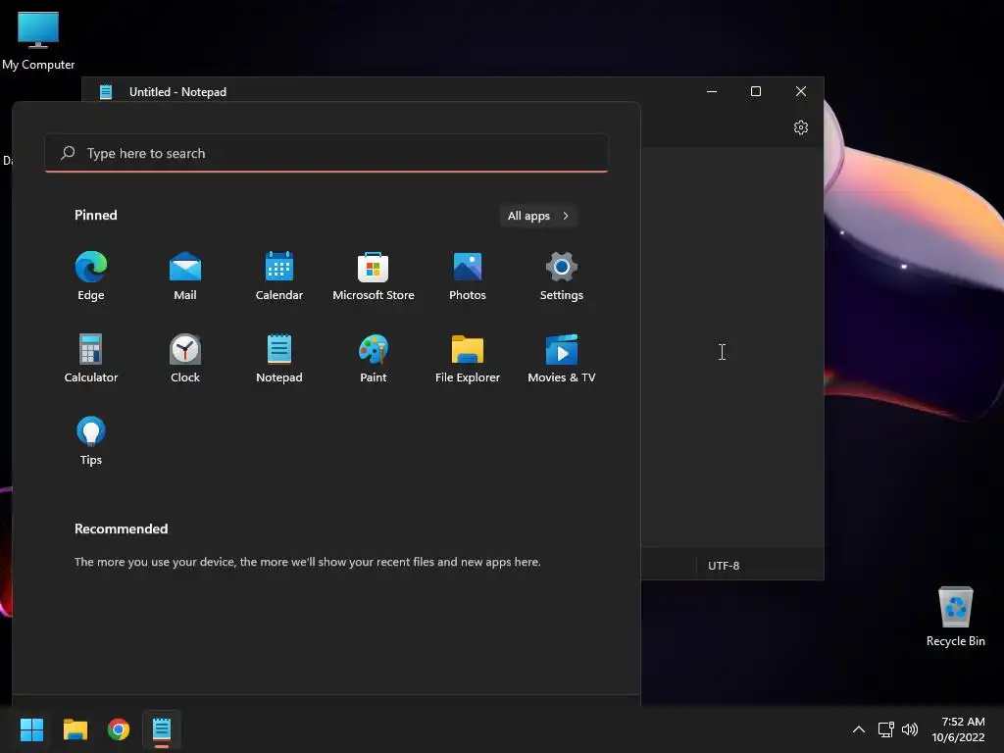
Task: Open Microsoft Store from Start menu
Action: click(374, 276)
